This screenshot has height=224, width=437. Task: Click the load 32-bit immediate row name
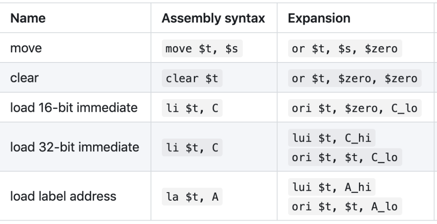[75, 147]
